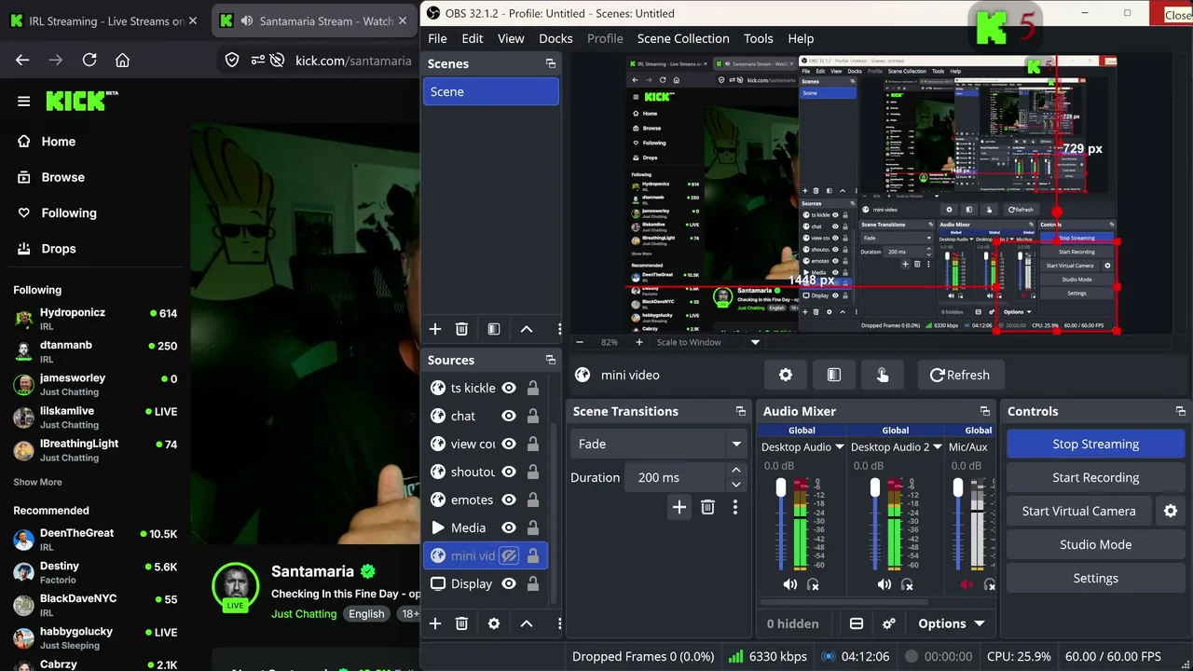Screen dimensions: 1193x671
Task: Toggle Audio Mixer layout icon
Action: (857, 623)
